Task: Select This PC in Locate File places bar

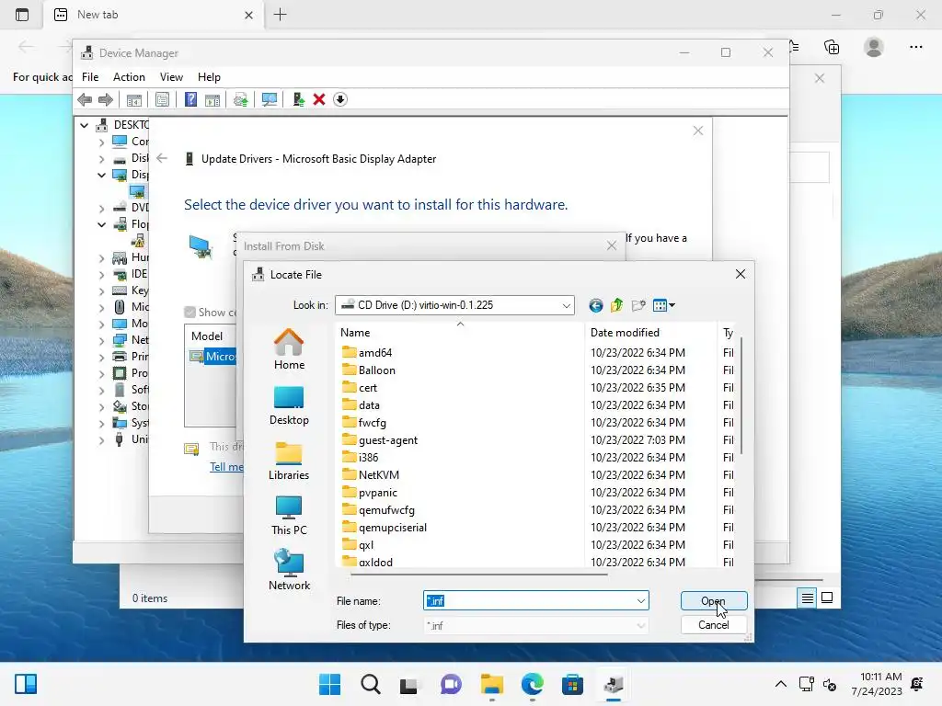Action: (x=289, y=516)
